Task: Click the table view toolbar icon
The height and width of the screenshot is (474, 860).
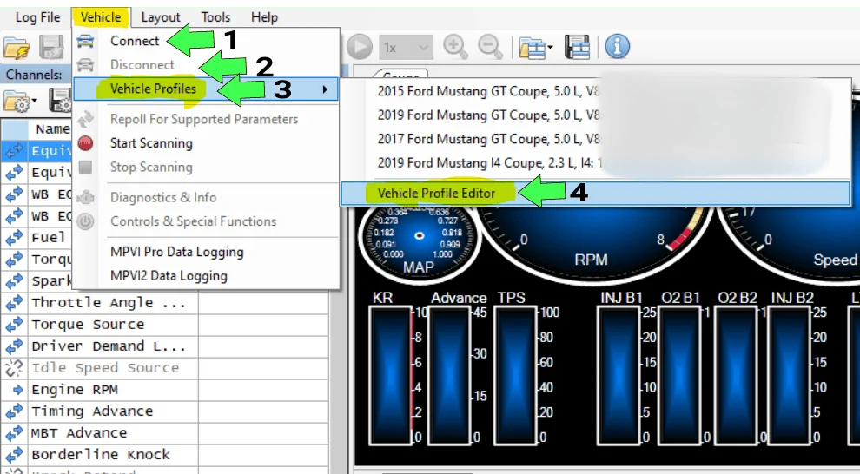Action: coord(577,47)
